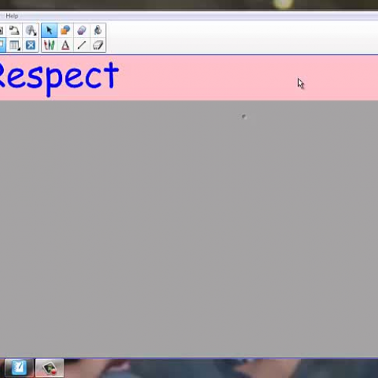Open SMART Notebook from the taskbar
This screenshot has width=378, height=378.
click(x=19, y=367)
